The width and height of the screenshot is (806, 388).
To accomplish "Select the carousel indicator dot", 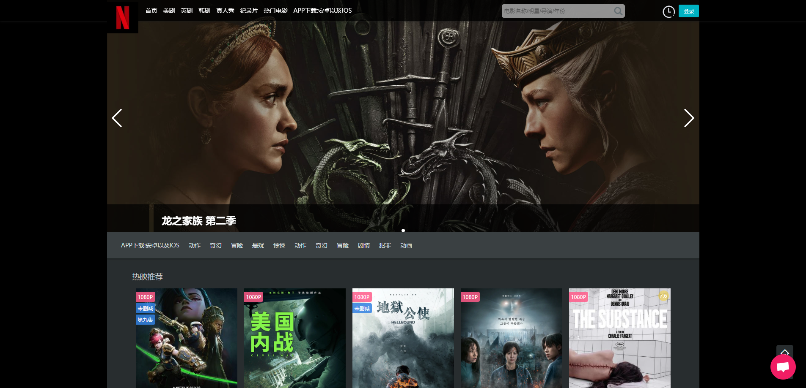I will pyautogui.click(x=403, y=231).
